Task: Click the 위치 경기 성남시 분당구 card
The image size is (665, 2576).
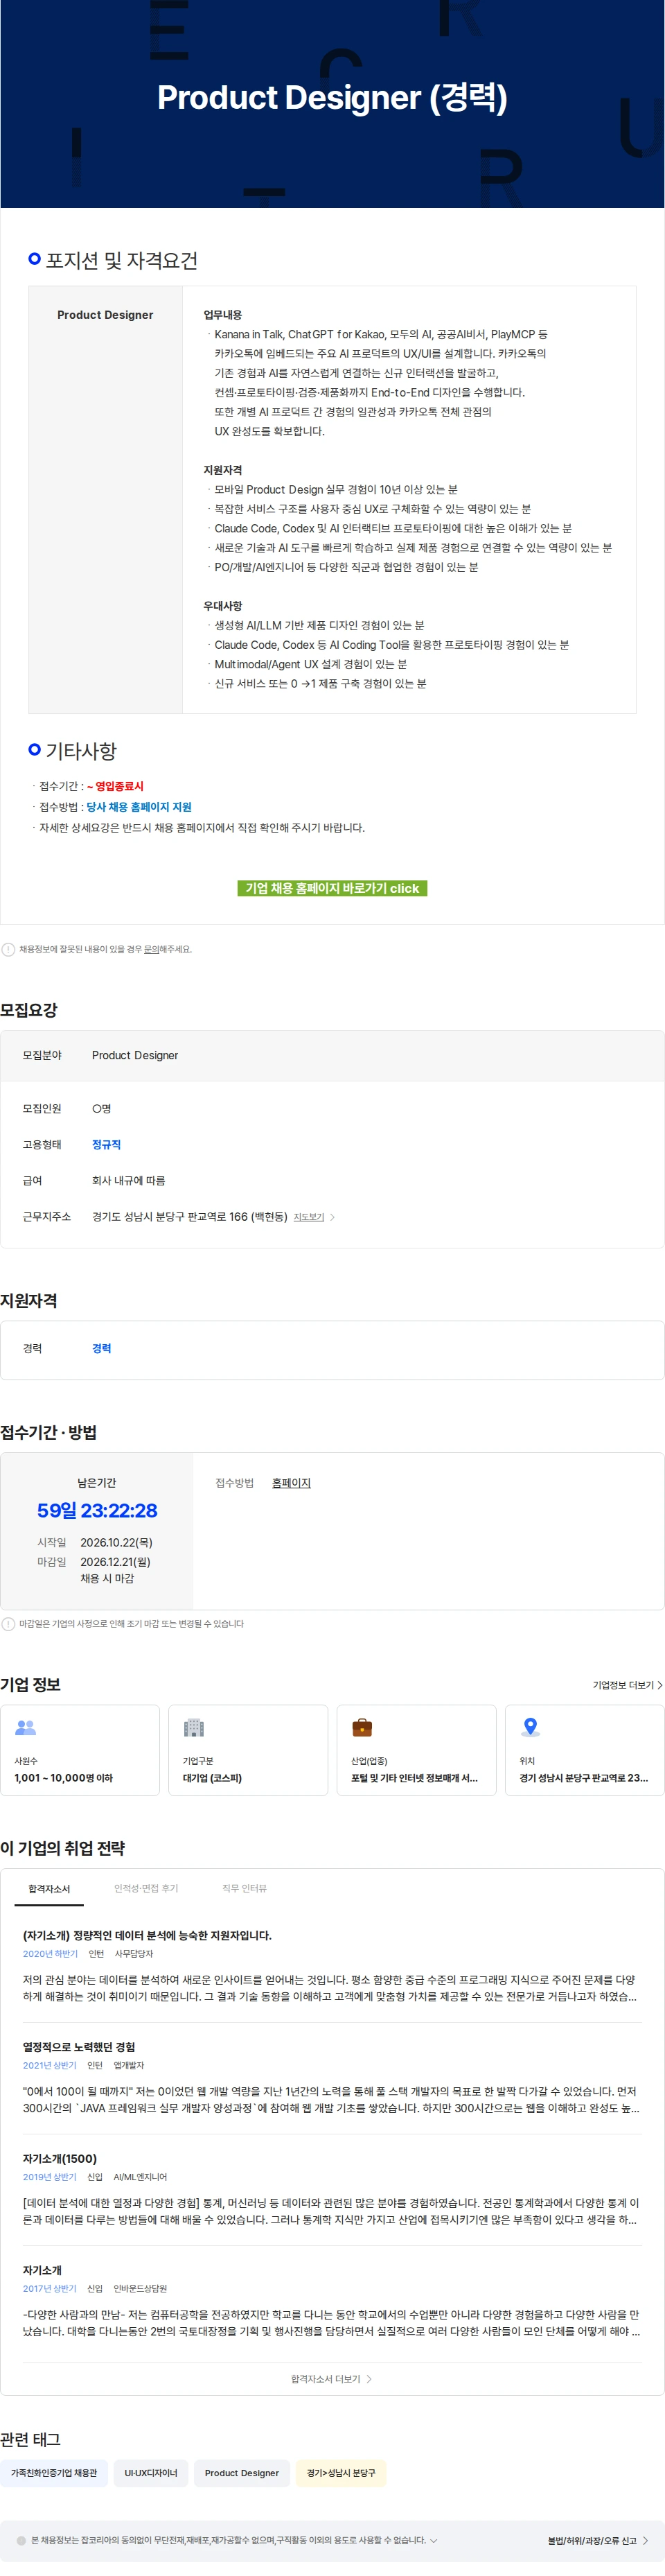Action: click(584, 1749)
